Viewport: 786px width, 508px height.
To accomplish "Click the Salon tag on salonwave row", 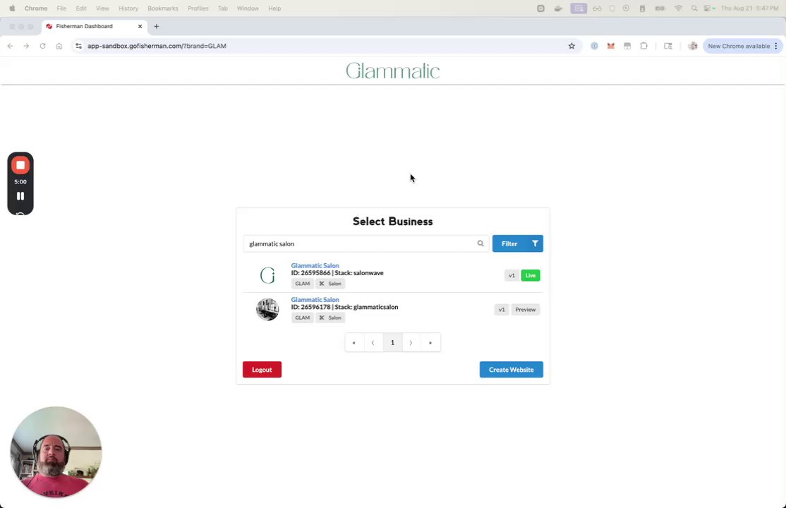I will 330,284.
